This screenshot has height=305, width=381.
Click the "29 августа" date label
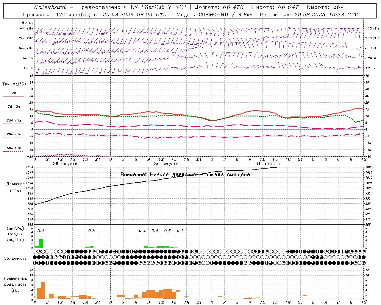(x=65, y=164)
